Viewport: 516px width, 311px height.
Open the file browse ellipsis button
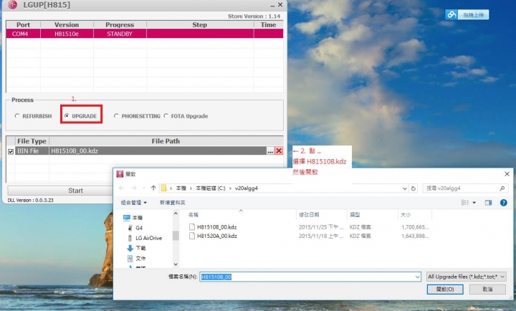coord(270,151)
